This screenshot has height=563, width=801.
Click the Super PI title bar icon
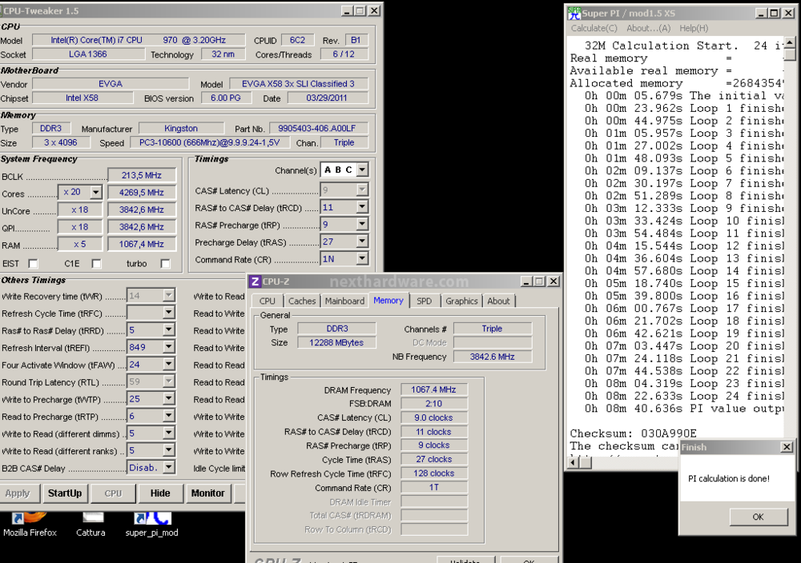point(574,14)
